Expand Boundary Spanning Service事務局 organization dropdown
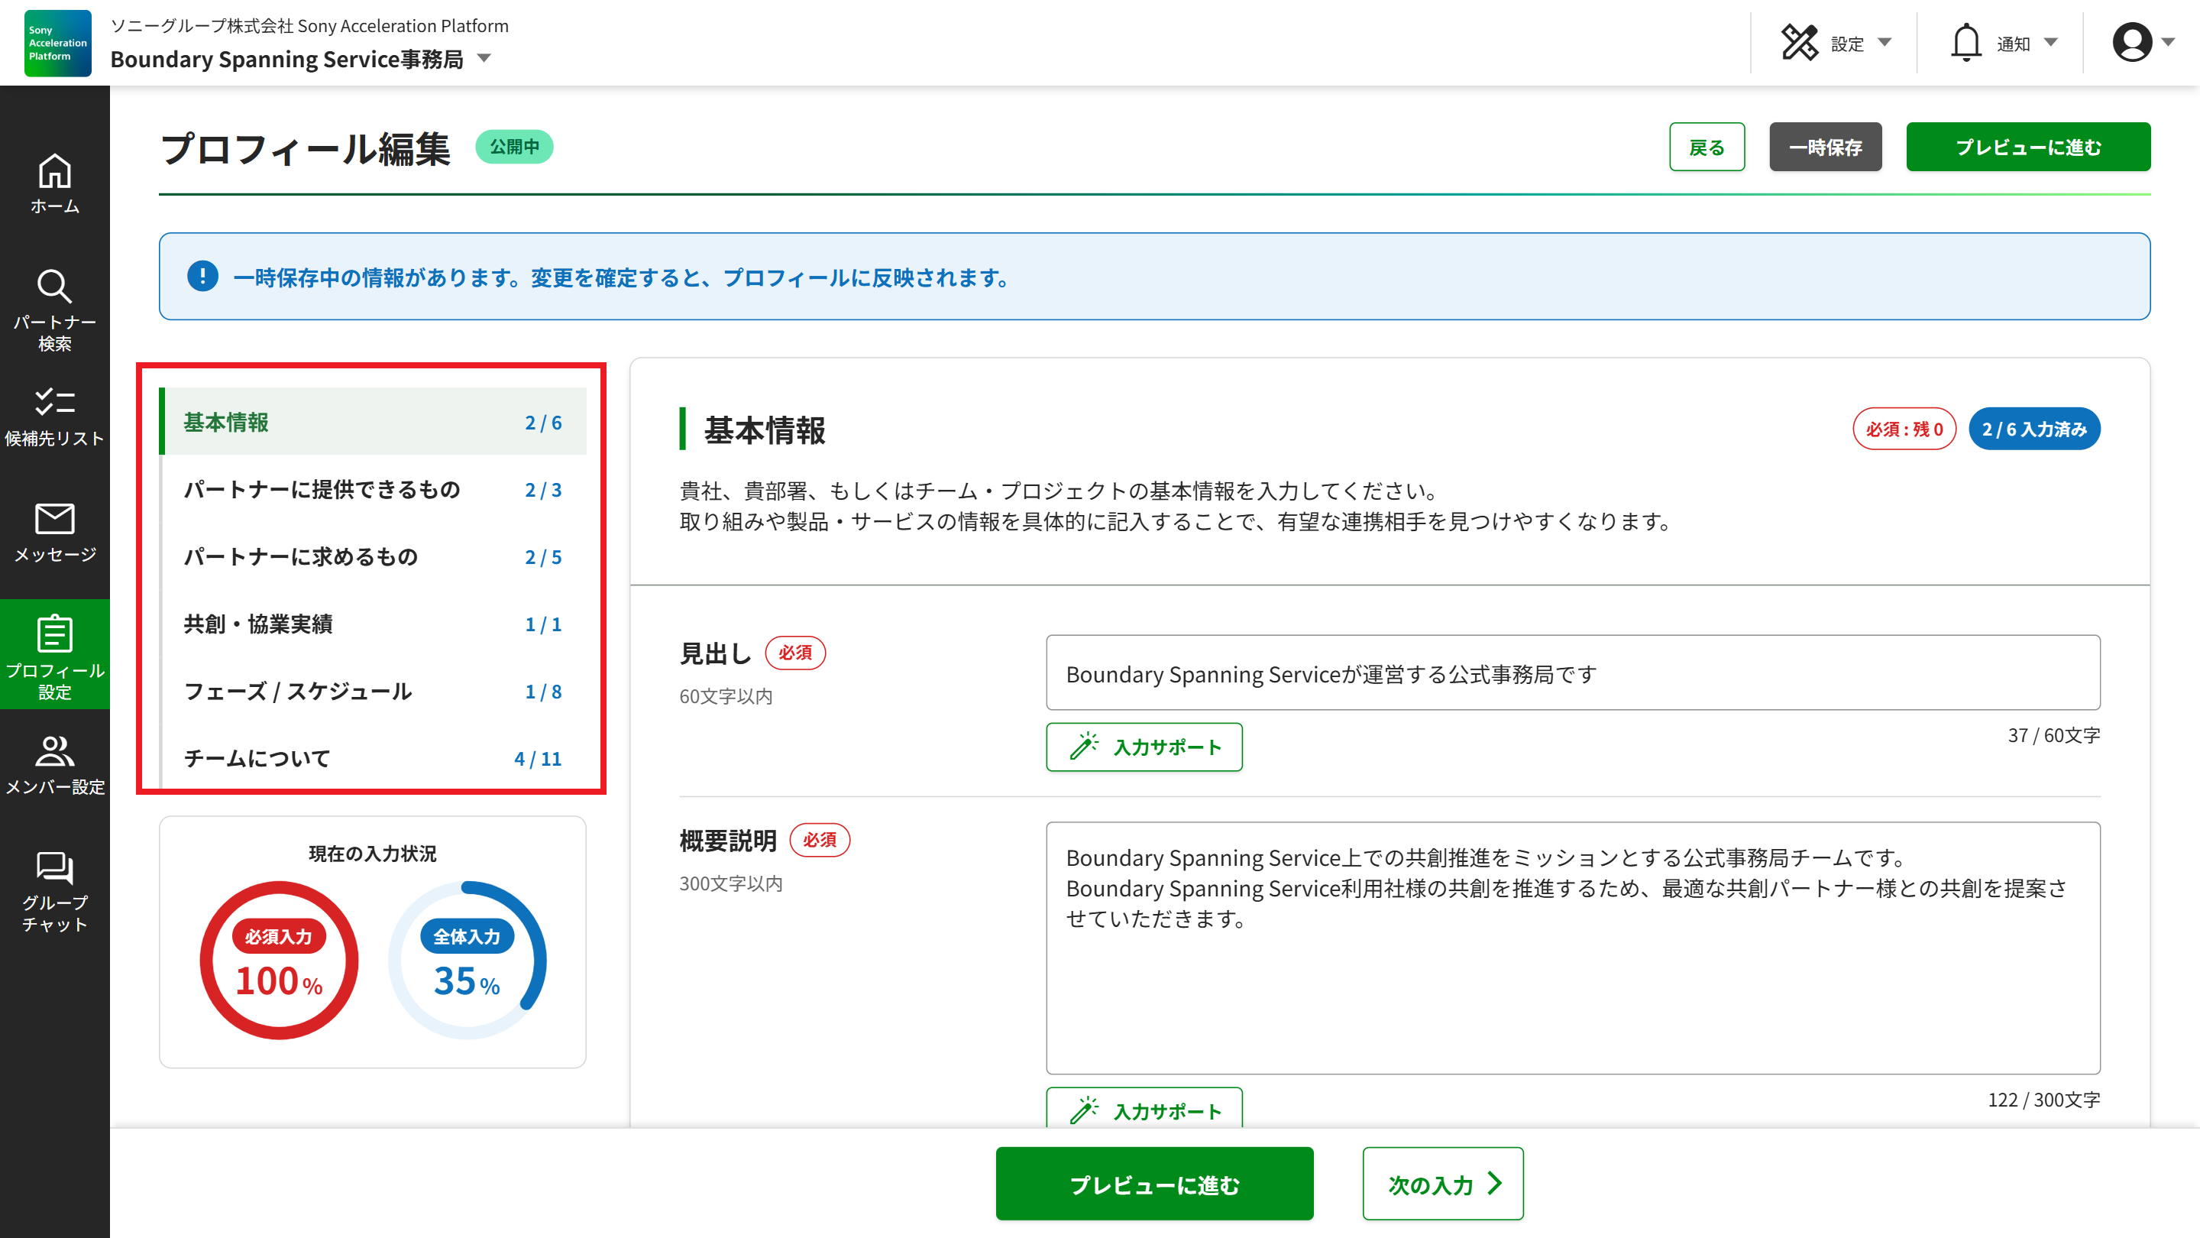This screenshot has width=2200, height=1238. [x=484, y=59]
